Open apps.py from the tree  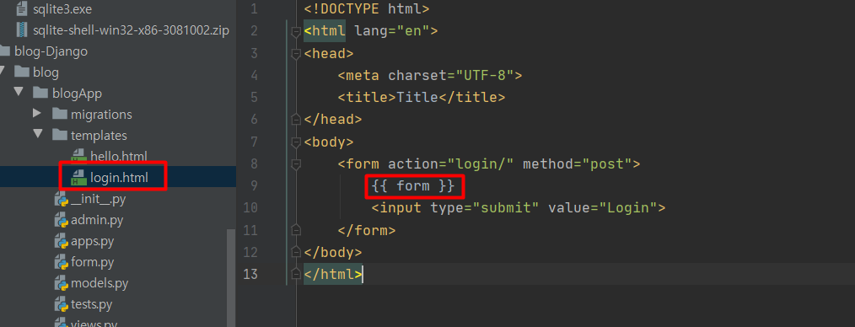pyautogui.click(x=93, y=241)
